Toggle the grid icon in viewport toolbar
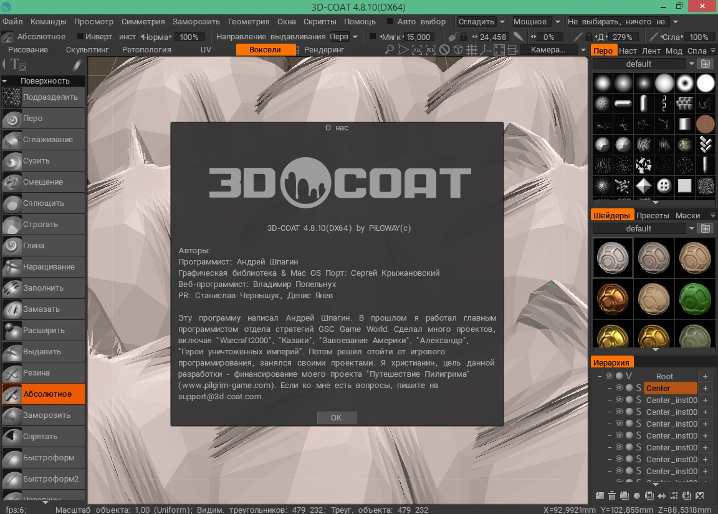Image resolution: width=718 pixels, height=514 pixels. click(x=472, y=49)
